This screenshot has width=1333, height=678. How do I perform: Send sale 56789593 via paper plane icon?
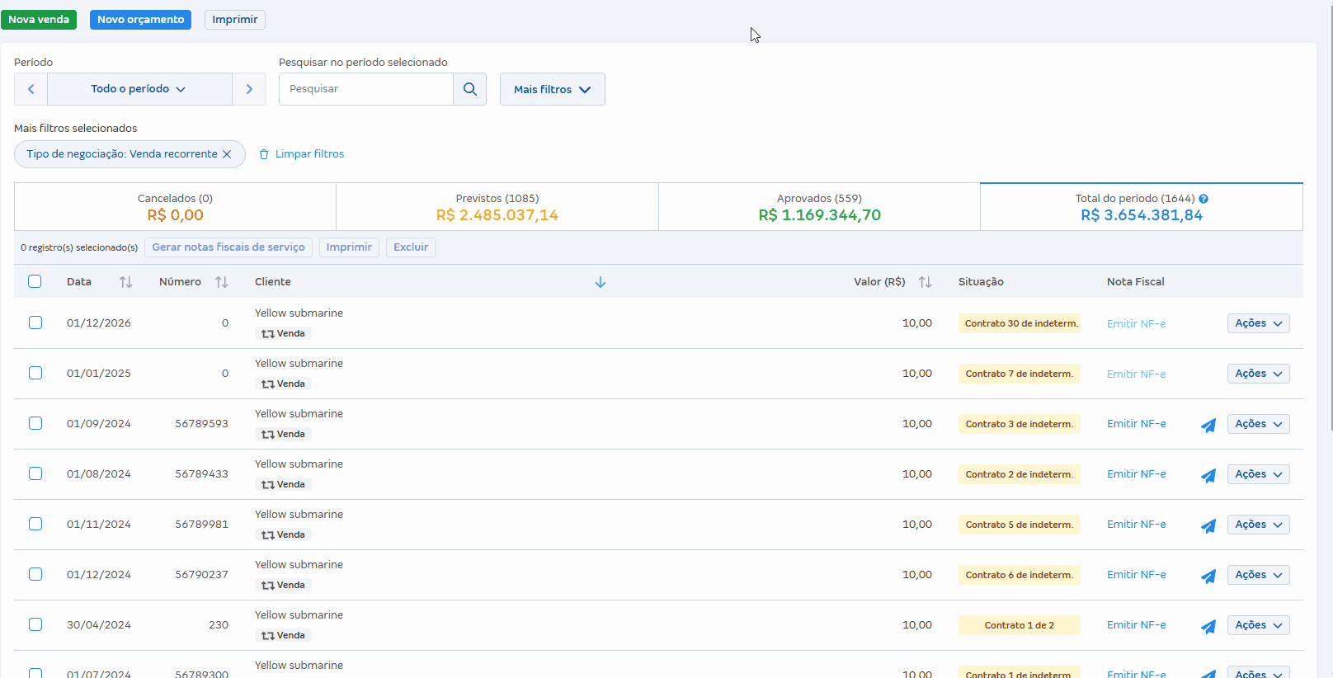pos(1208,425)
